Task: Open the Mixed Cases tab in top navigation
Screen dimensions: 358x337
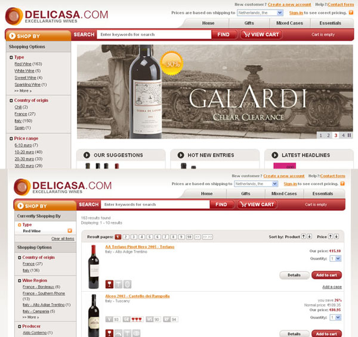Action: point(289,23)
